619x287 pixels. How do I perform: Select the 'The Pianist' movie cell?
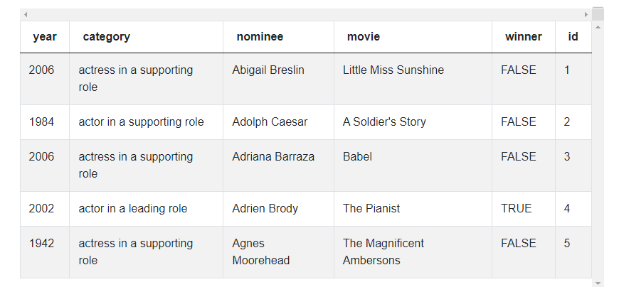click(371, 209)
